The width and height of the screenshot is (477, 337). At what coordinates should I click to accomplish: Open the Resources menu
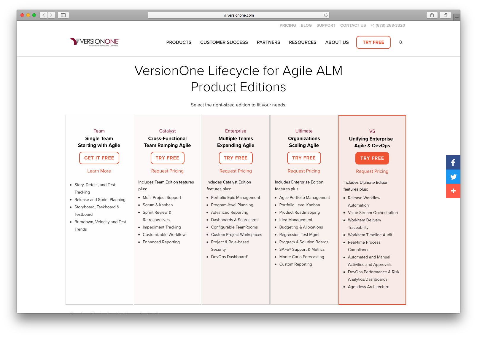[303, 42]
